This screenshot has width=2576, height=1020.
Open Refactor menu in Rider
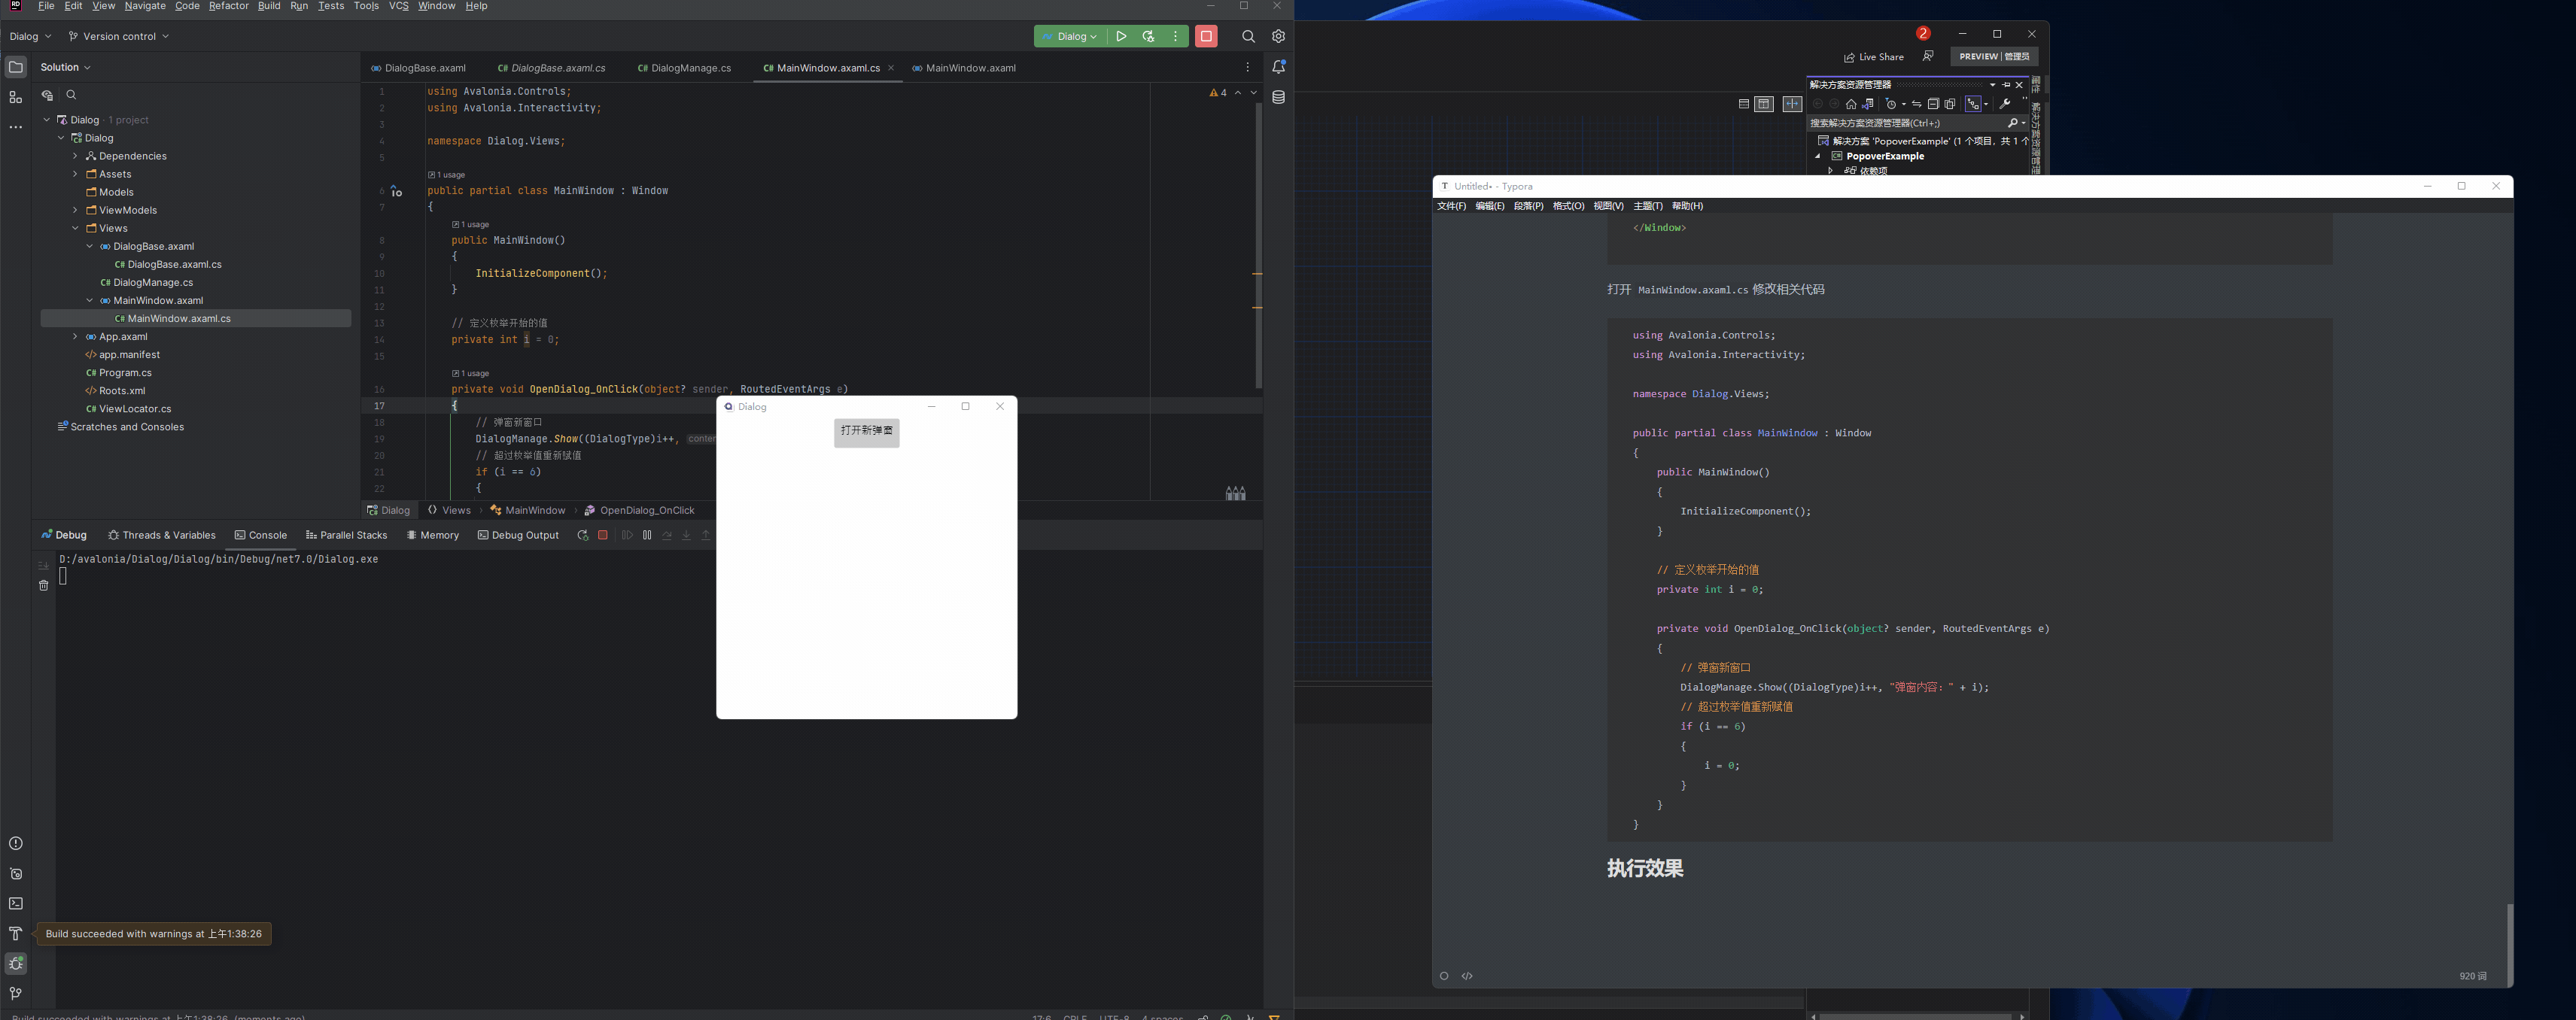228,6
